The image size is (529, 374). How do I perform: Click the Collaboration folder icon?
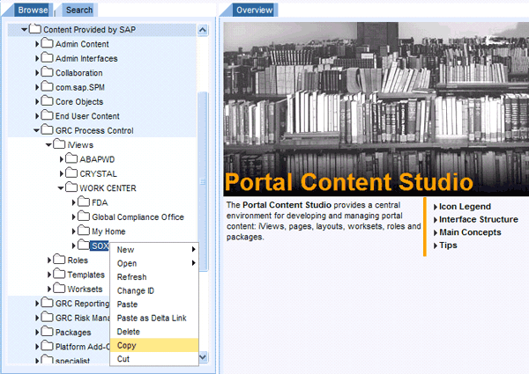coord(47,72)
